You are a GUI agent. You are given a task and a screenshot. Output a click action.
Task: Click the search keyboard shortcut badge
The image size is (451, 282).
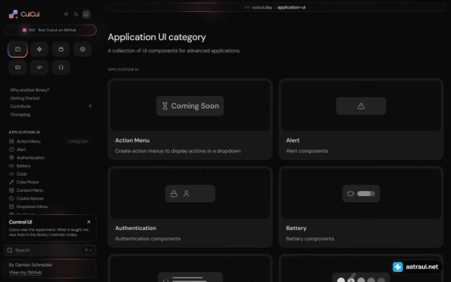point(88,250)
